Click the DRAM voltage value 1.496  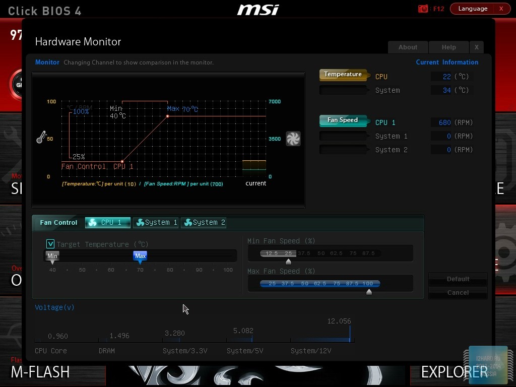tap(119, 336)
